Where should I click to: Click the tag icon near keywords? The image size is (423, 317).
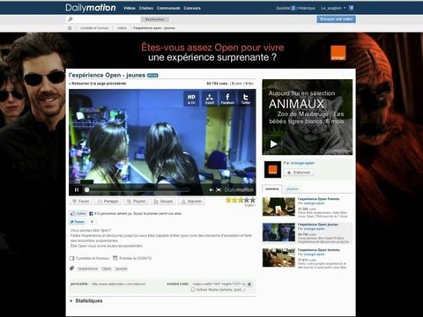(71, 269)
